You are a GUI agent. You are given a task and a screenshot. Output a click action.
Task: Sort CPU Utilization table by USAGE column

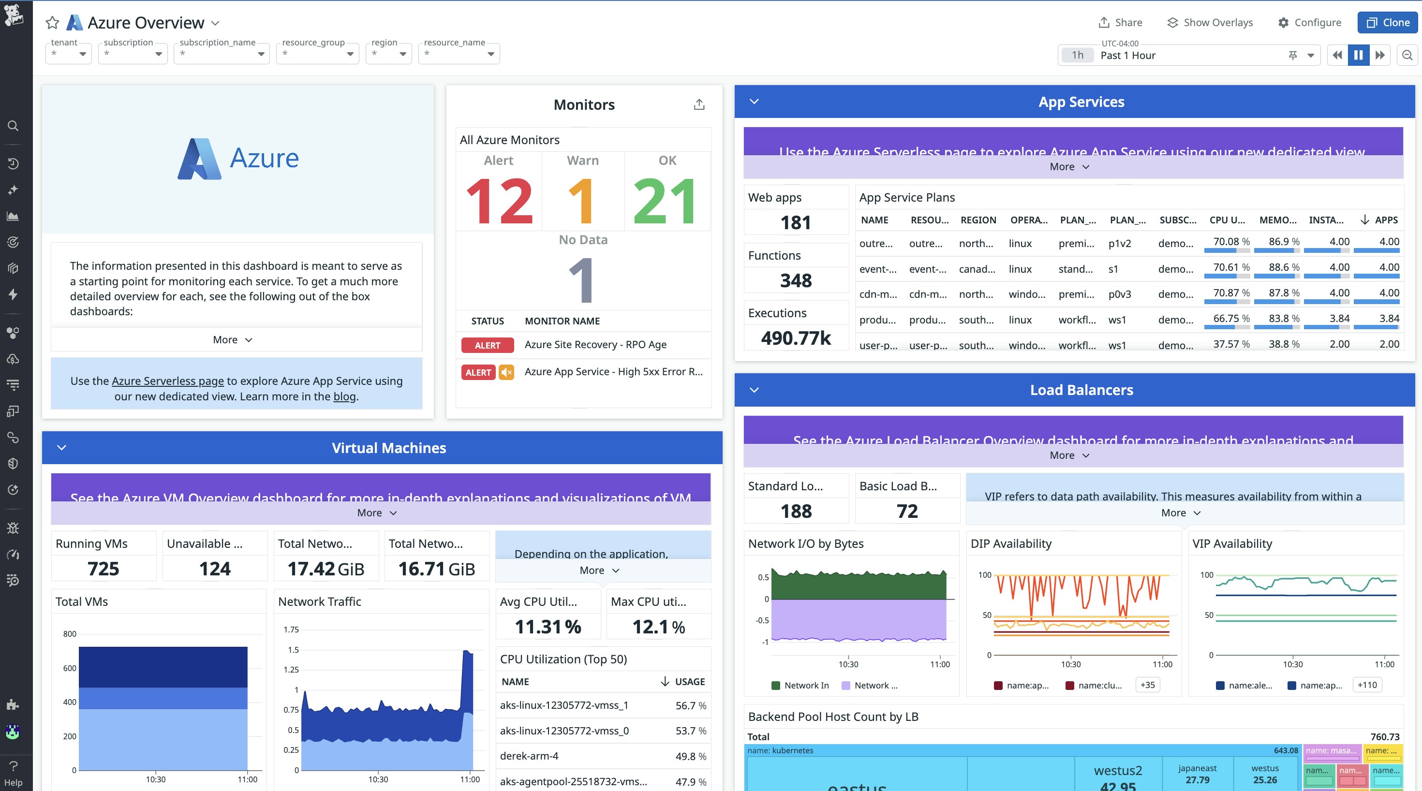coord(683,682)
